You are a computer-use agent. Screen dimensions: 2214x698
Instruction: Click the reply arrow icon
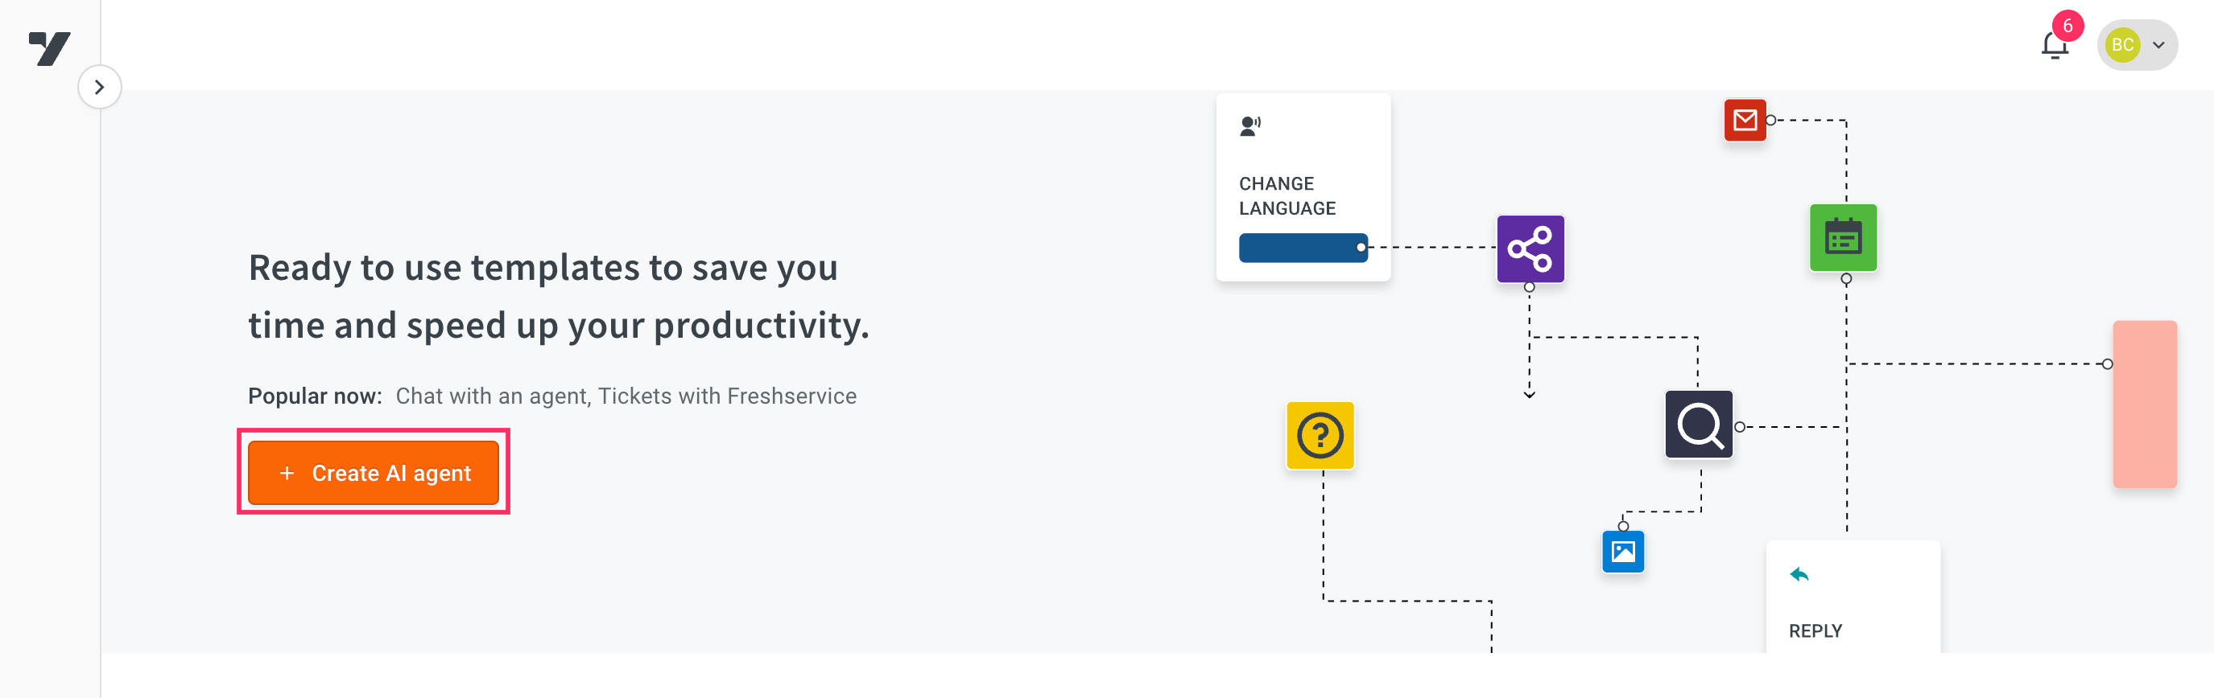pos(1799,574)
